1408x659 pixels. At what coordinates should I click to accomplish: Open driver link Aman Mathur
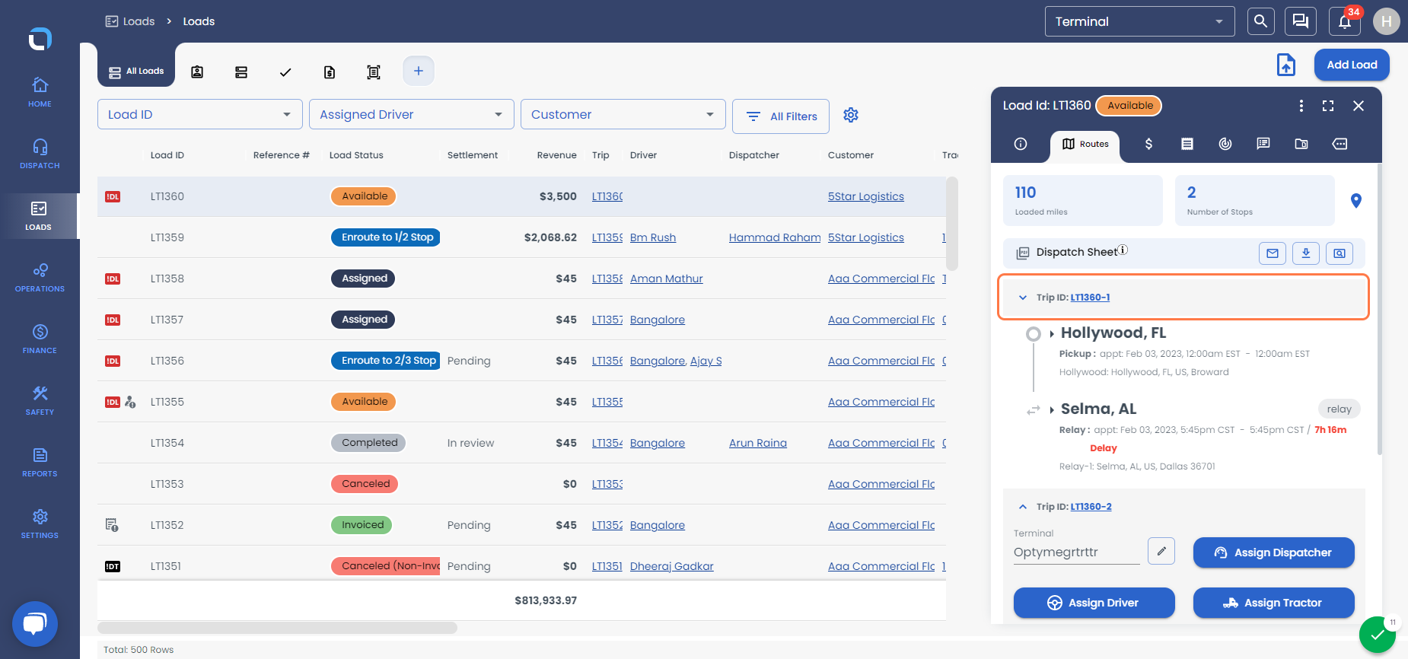[x=666, y=279]
